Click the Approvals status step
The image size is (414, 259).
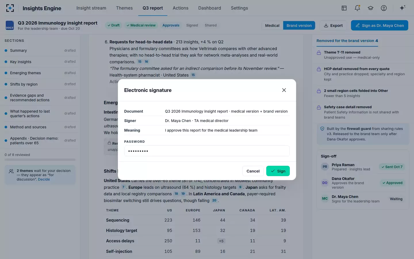(x=171, y=25)
